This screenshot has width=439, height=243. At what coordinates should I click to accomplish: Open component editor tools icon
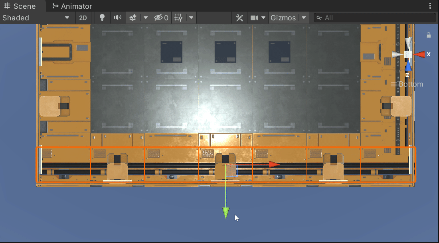coord(239,18)
